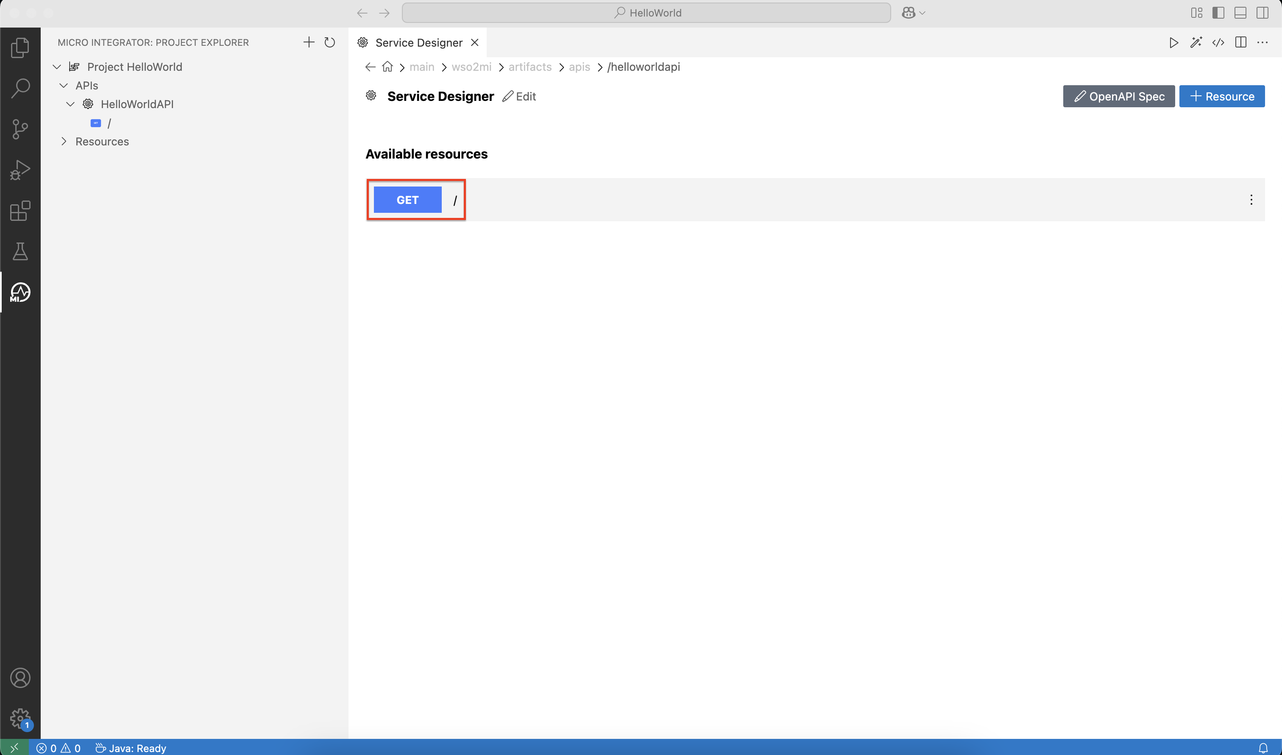Select the / resource in project tree
This screenshot has height=755, width=1282.
point(109,123)
